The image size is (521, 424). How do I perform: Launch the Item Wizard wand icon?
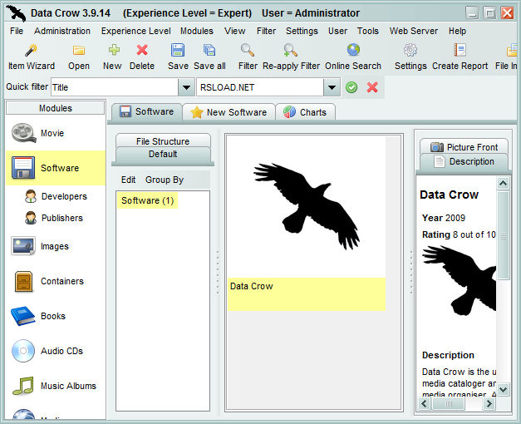click(x=32, y=51)
